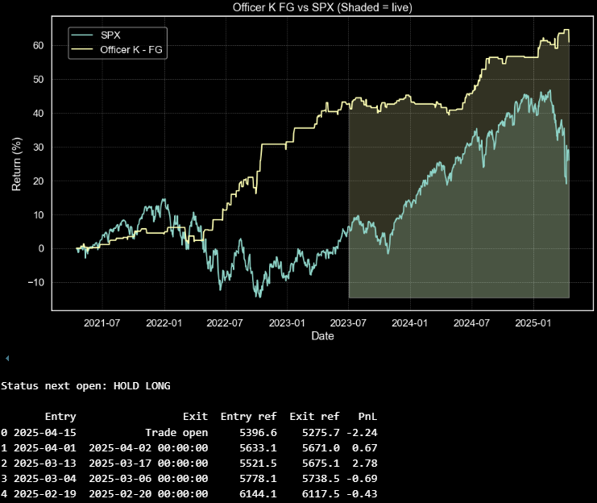The image size is (597, 503).
Task: Click the 2024-07 x-axis tick label
Action: [x=471, y=323]
